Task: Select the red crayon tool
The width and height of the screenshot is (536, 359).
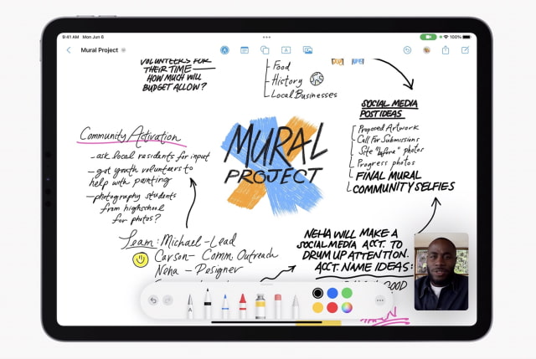Action: [x=242, y=305]
